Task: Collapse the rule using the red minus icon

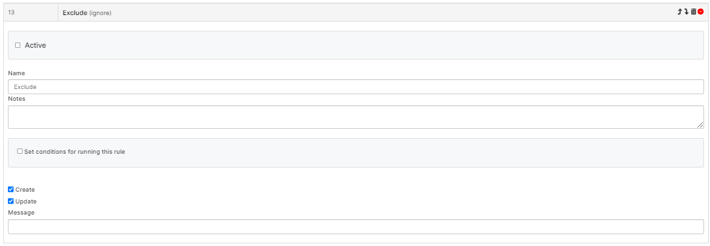Action: 701,12
